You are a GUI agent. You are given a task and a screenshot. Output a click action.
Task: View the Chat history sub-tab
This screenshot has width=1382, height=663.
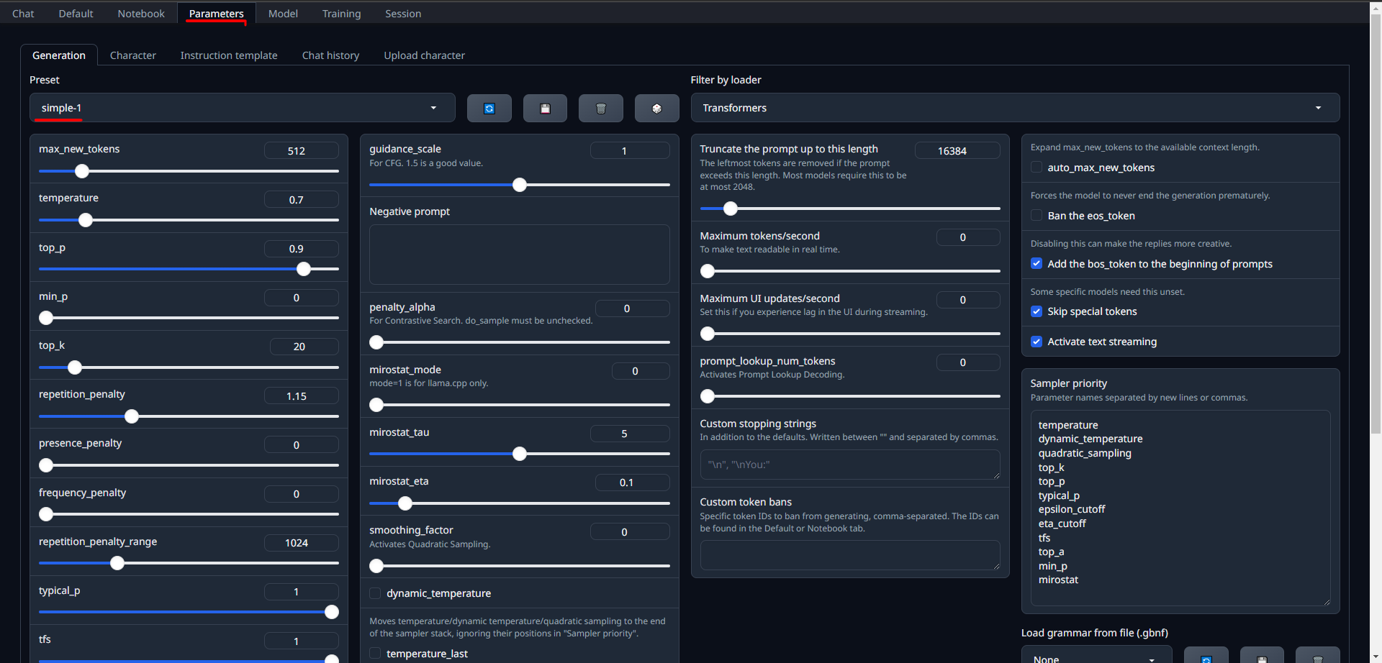click(330, 55)
